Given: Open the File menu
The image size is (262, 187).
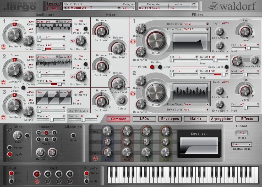Looking at the screenshot, I should click(x=67, y=4).
